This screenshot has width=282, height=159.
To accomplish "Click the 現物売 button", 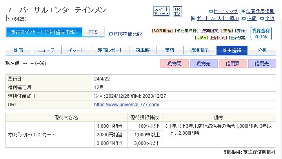I will (204, 64).
